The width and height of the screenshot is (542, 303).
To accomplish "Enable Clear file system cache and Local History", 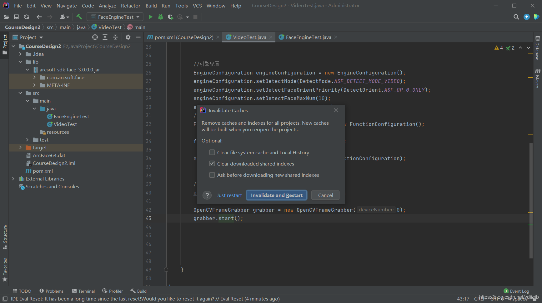I will coord(212,152).
